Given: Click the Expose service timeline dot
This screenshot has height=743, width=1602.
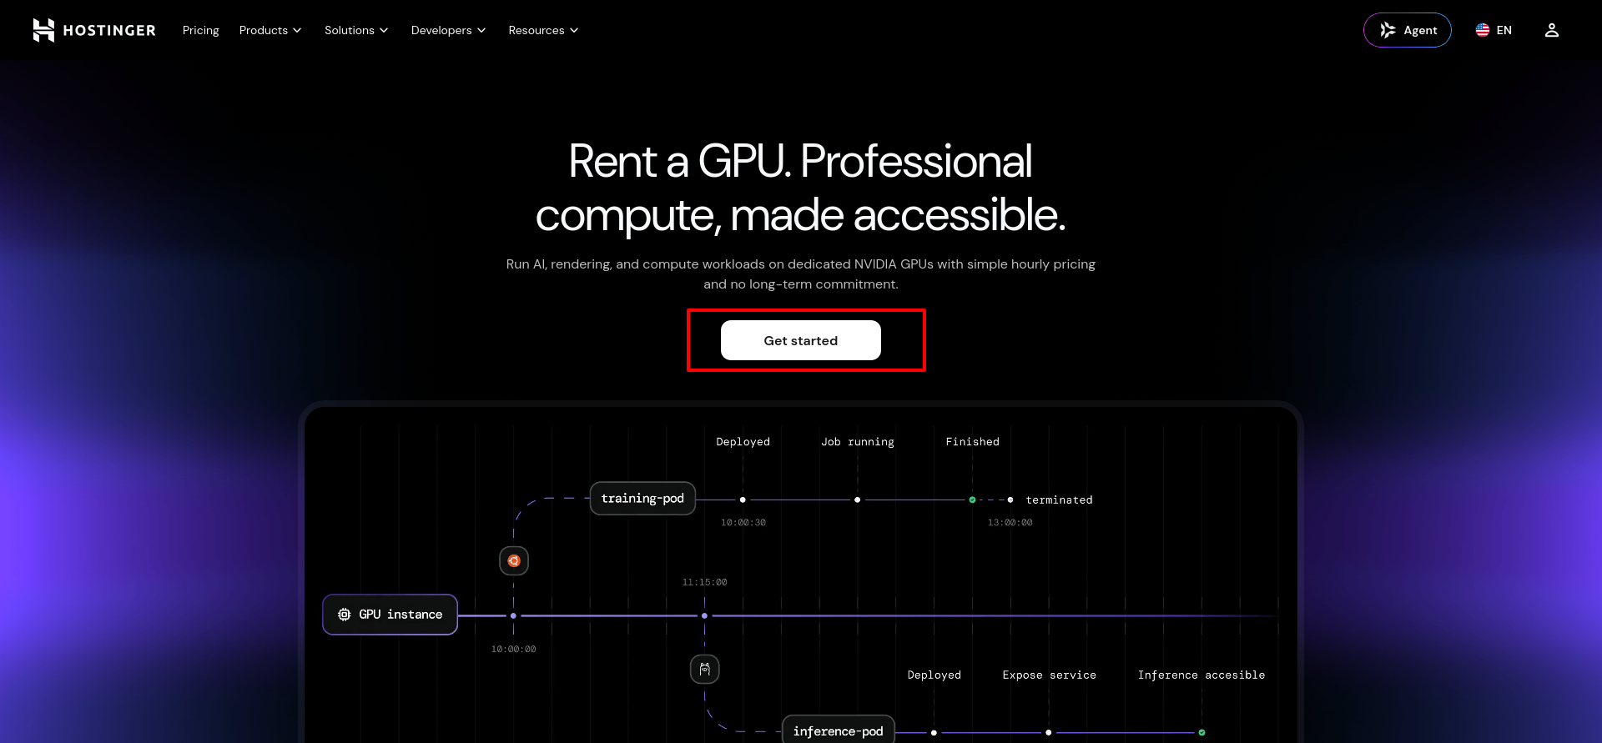Looking at the screenshot, I should [1049, 732].
